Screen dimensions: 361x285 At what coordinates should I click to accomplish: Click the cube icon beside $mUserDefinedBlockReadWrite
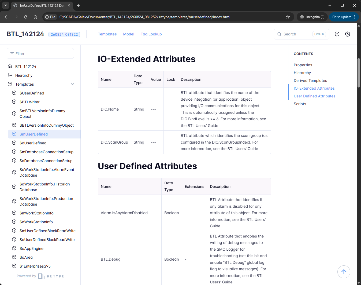click(14, 231)
